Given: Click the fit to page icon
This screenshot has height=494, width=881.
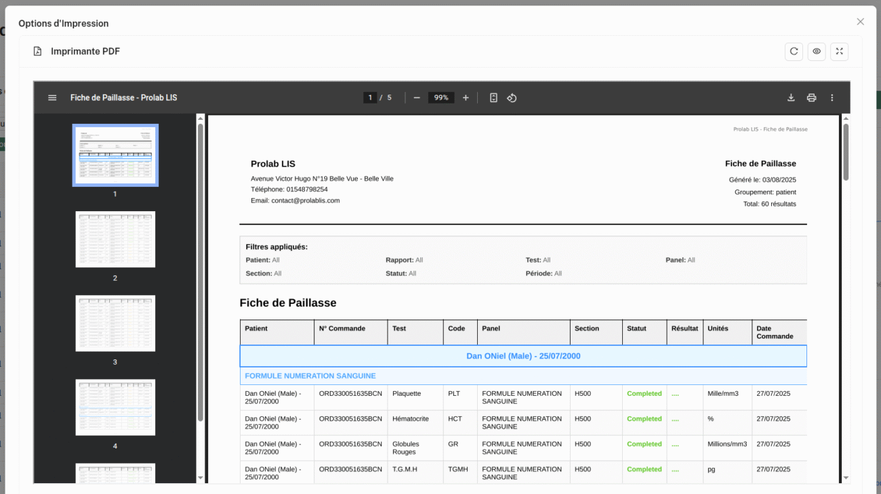Looking at the screenshot, I should (x=493, y=97).
